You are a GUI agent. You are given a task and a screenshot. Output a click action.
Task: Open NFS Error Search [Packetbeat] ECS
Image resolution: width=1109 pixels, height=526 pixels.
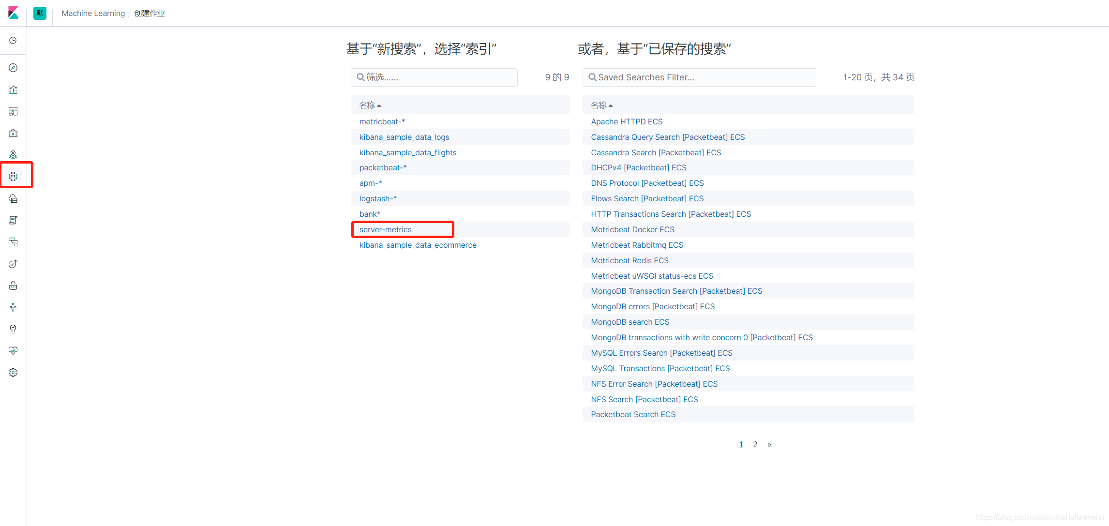point(654,384)
